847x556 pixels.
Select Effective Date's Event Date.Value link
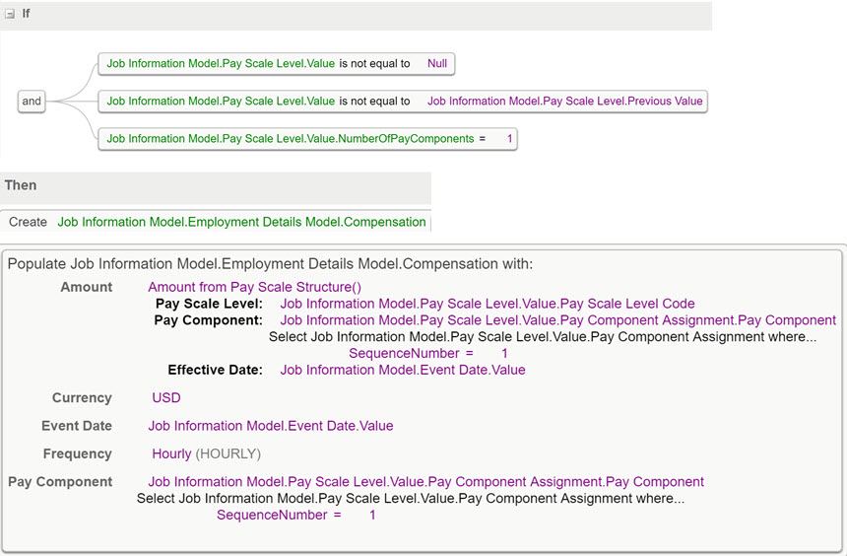pos(403,370)
